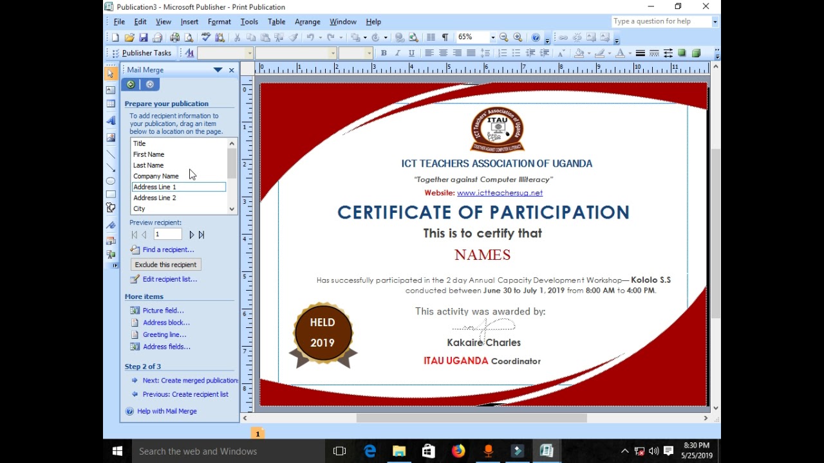The height and width of the screenshot is (463, 824).
Task: Insert an Address block field
Action: click(x=166, y=323)
